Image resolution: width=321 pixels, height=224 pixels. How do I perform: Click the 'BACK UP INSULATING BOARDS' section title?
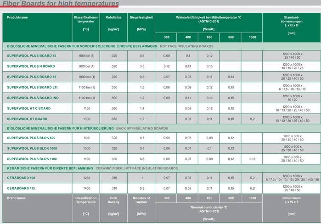pyautogui.click(x=142, y=129)
